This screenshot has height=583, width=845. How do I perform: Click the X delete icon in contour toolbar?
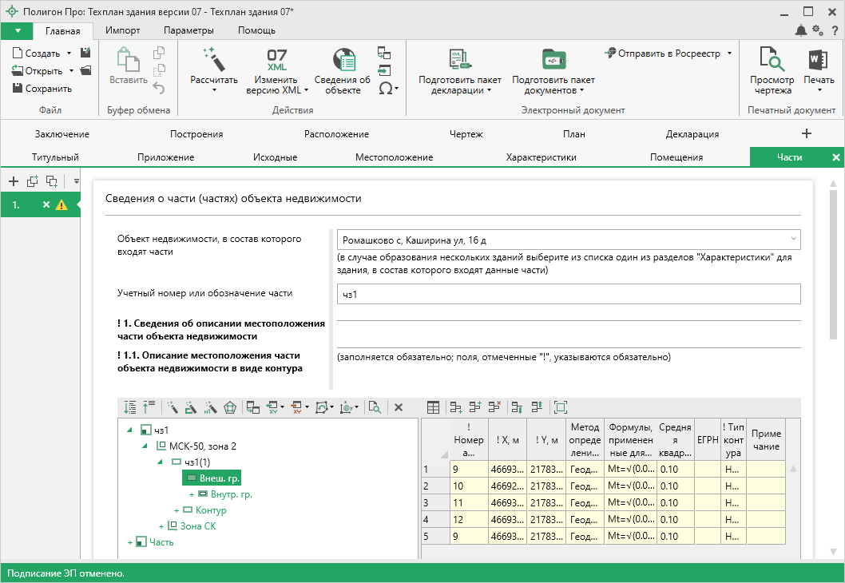tap(399, 407)
